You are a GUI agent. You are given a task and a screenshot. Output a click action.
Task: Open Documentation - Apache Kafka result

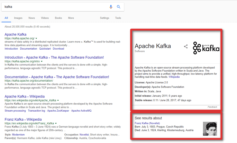click(x=57, y=77)
